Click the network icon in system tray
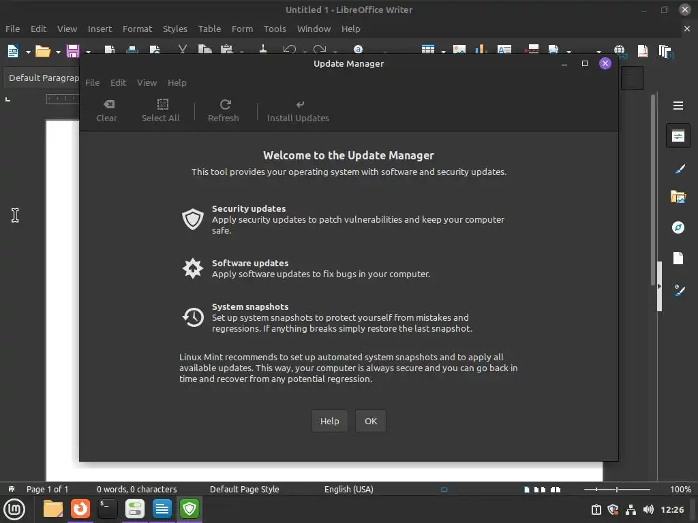Screen dimensions: 698x523 point(631,509)
